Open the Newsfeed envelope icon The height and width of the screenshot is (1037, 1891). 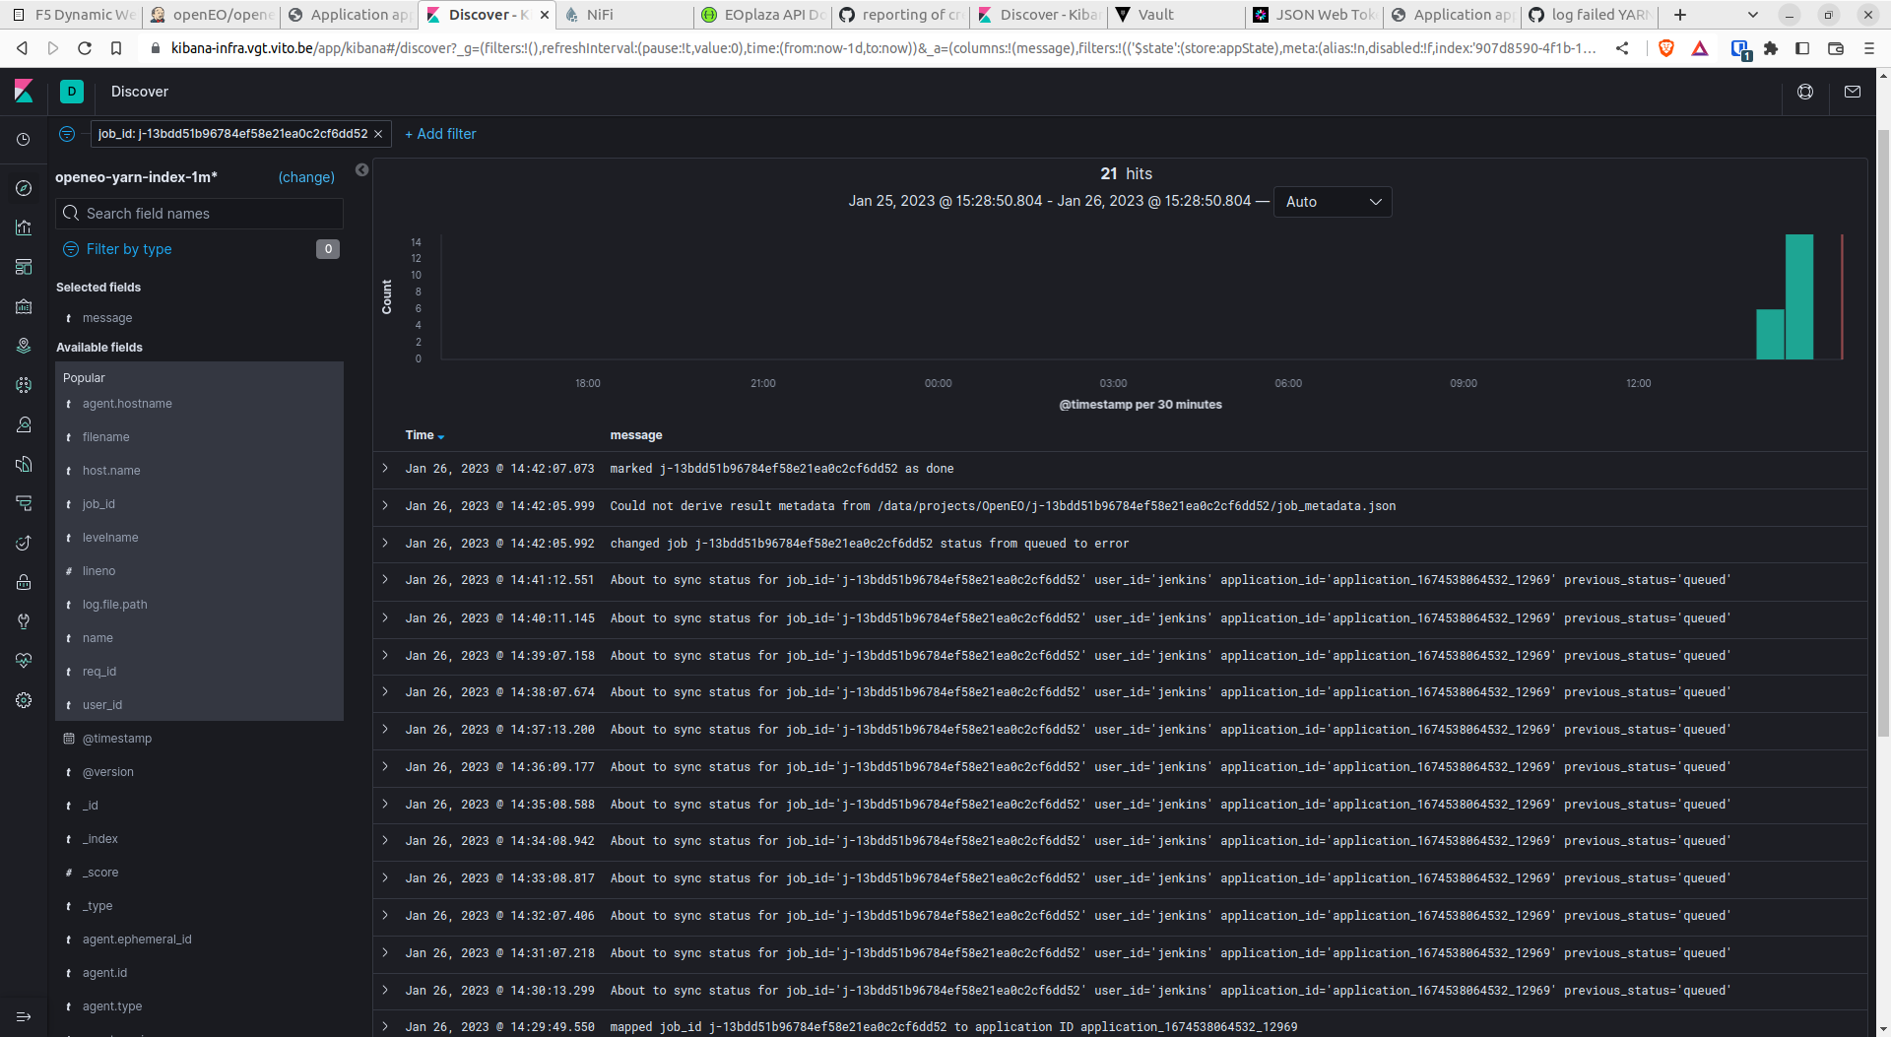click(1852, 91)
